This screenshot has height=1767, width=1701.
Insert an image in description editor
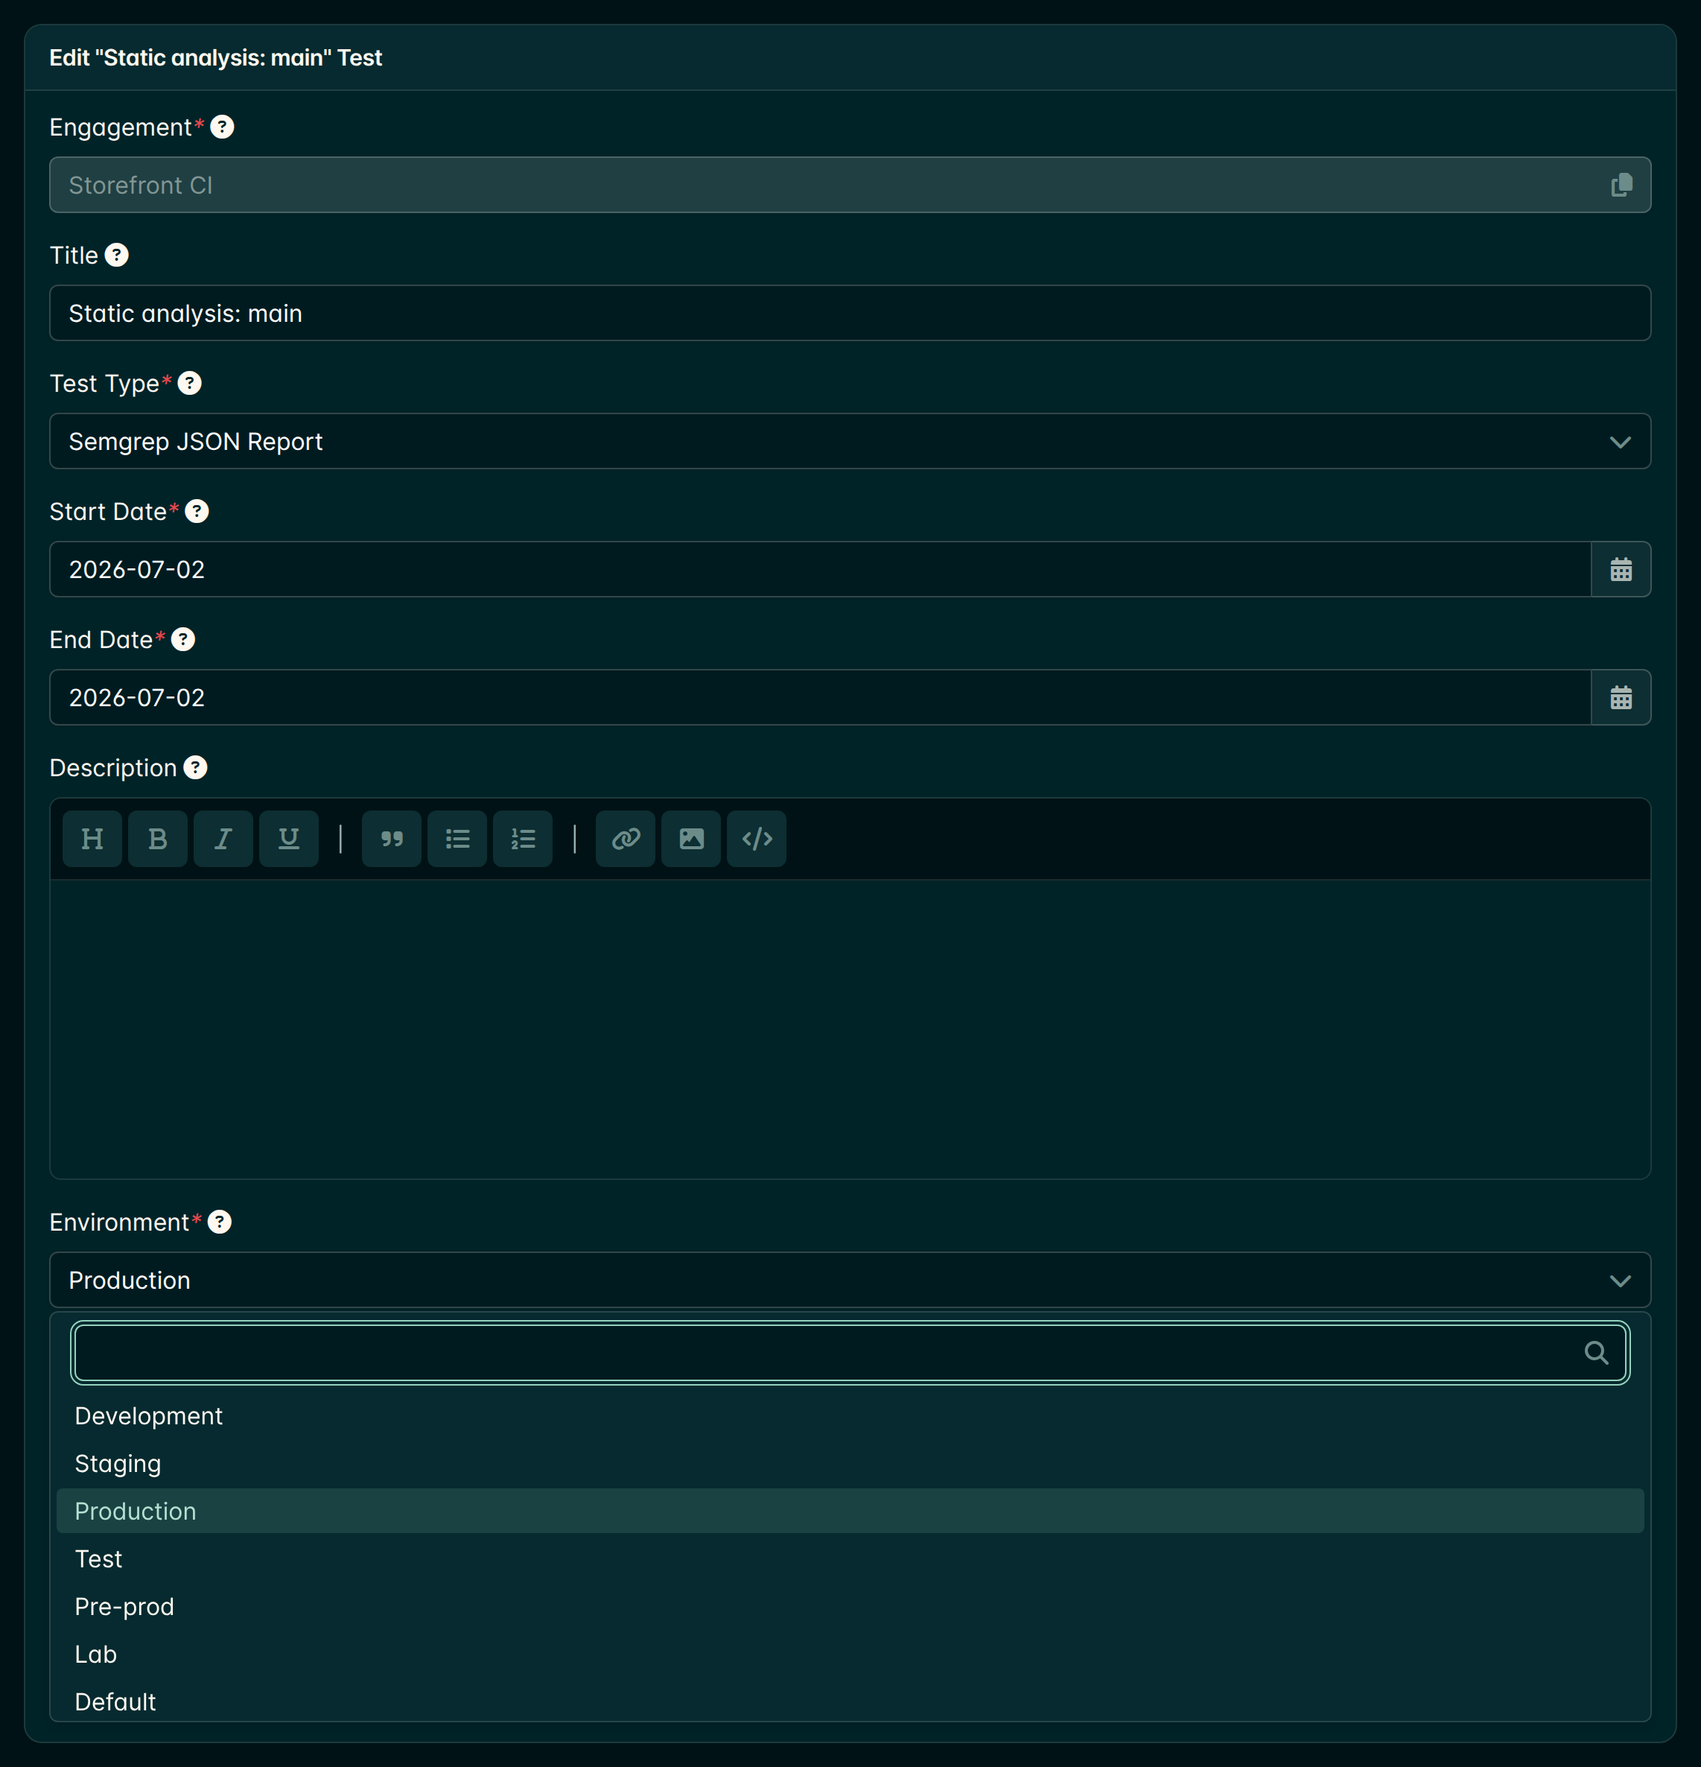pyautogui.click(x=691, y=838)
